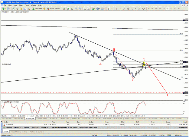
Task: Toggle the H1 timeframe button
Action: coord(164,9)
